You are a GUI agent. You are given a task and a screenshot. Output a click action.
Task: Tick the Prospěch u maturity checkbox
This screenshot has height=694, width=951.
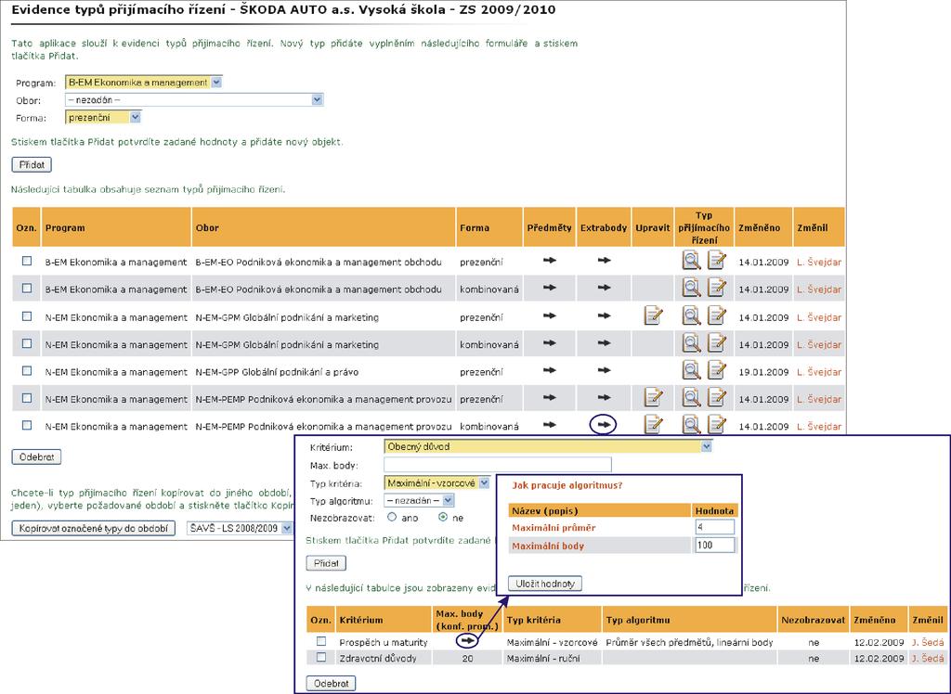click(321, 641)
